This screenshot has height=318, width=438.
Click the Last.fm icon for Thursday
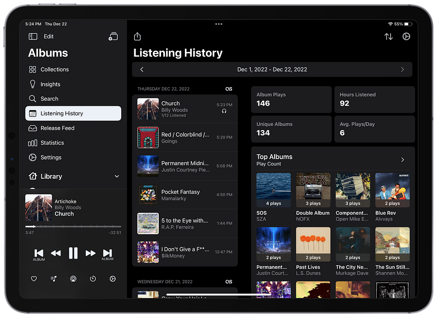[229, 89]
